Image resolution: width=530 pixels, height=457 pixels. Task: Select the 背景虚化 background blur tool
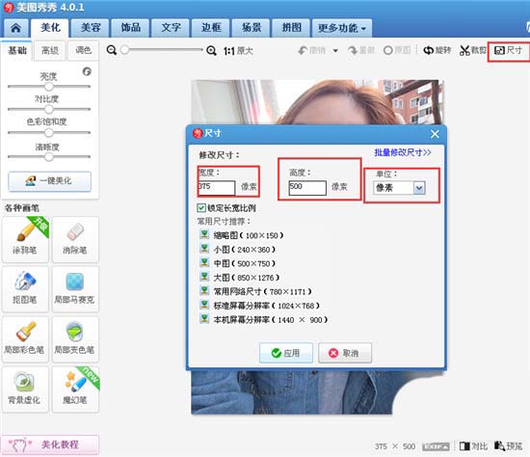pyautogui.click(x=25, y=389)
